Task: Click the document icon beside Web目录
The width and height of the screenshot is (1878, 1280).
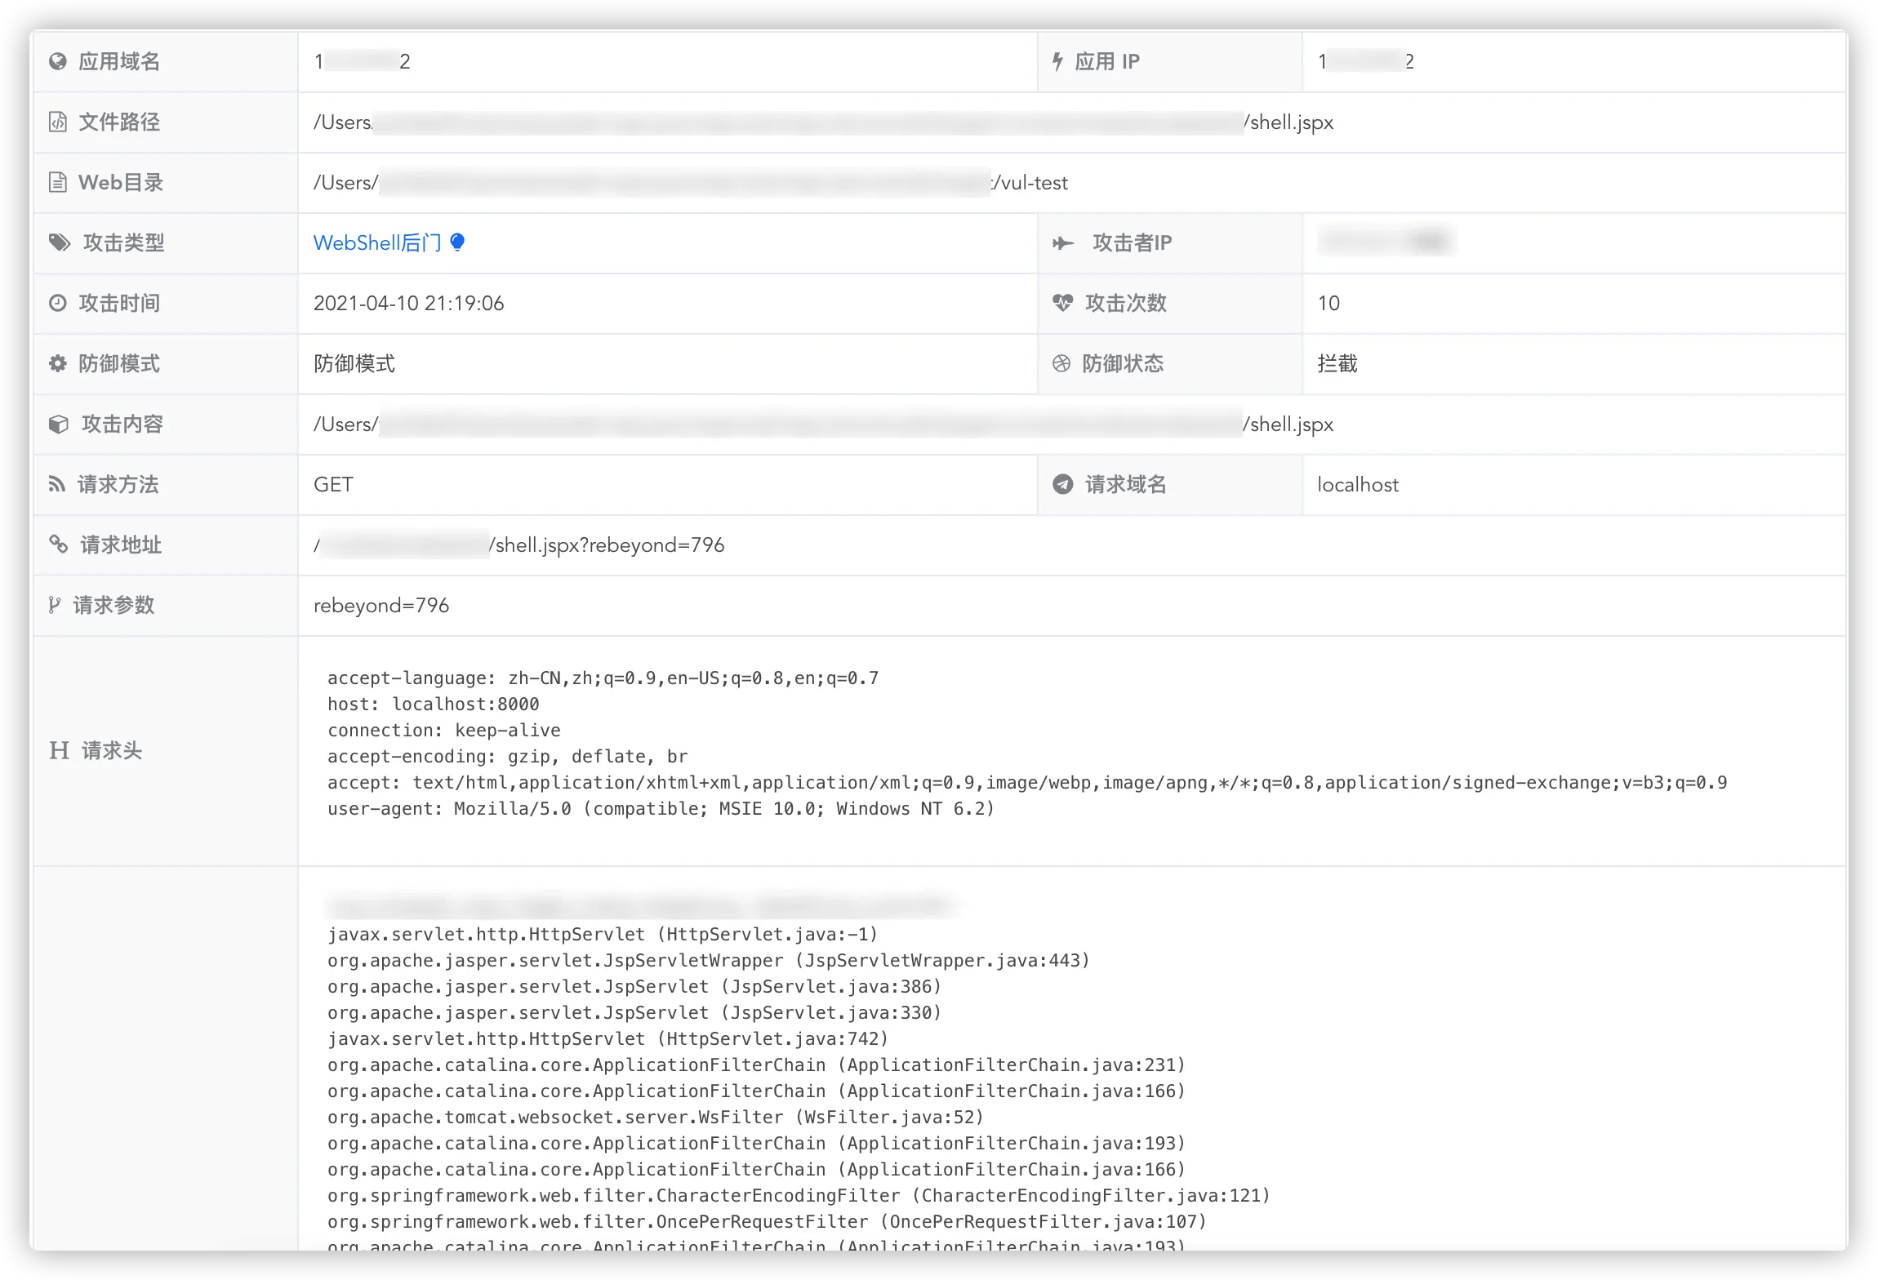Action: tap(57, 182)
